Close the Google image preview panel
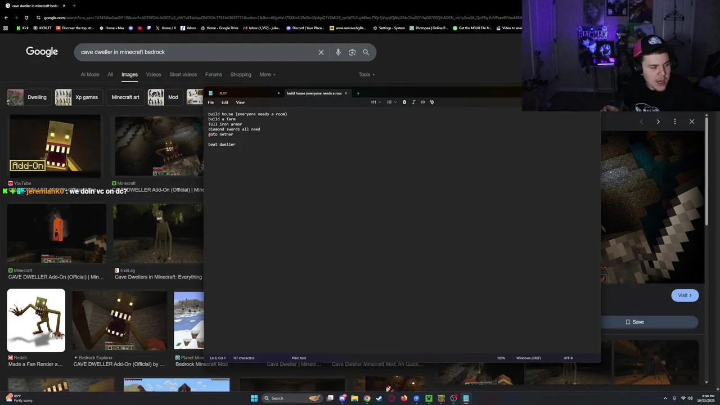Screen dimensions: 720x405 (x=692, y=121)
